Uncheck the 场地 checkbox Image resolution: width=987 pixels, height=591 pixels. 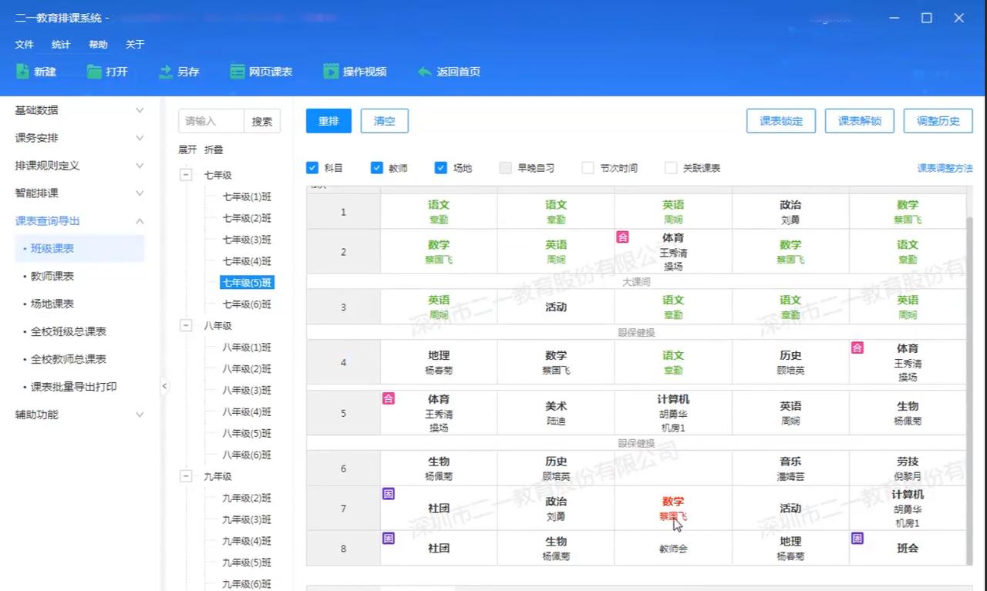coord(441,167)
